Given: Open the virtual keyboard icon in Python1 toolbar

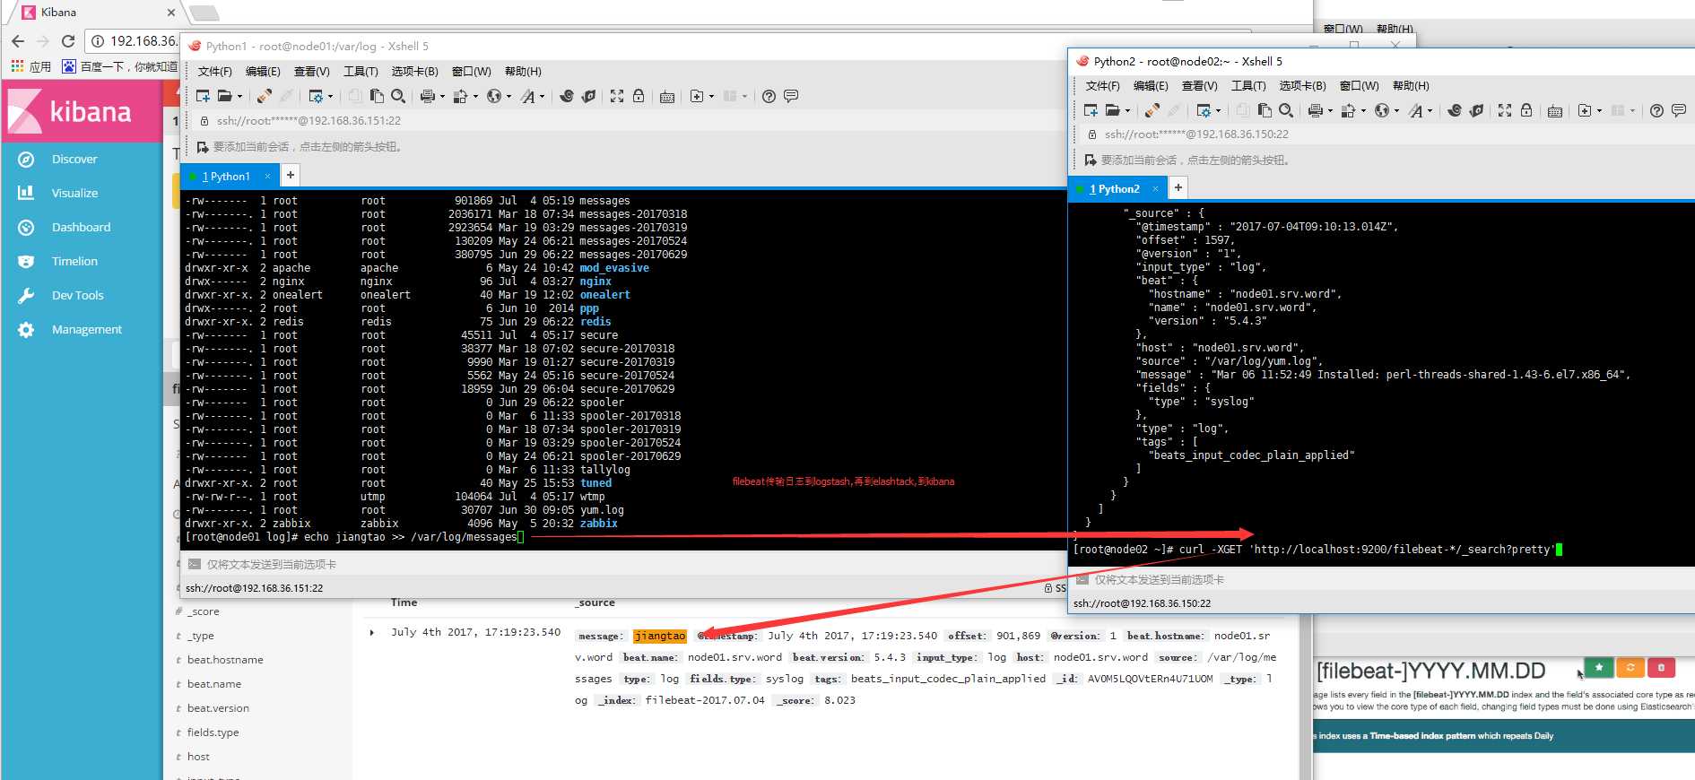Looking at the screenshot, I should (x=667, y=96).
